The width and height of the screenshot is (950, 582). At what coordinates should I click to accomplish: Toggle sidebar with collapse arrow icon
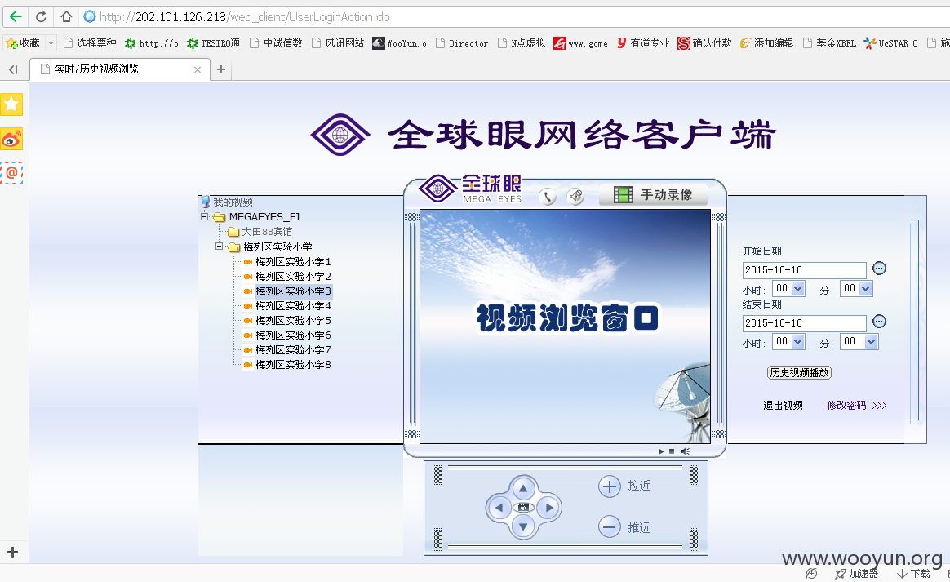tap(13, 69)
